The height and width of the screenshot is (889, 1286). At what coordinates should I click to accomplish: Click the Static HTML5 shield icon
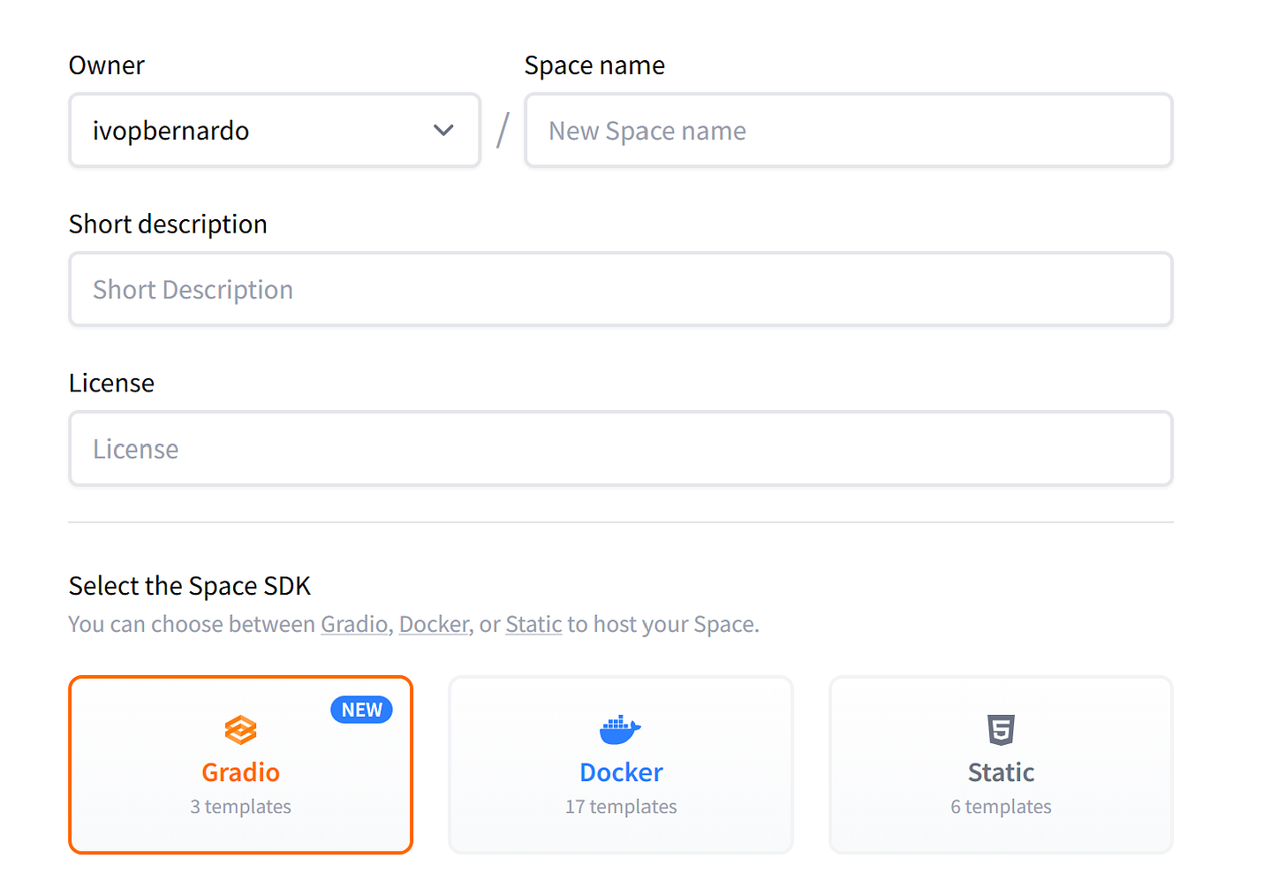1001,730
